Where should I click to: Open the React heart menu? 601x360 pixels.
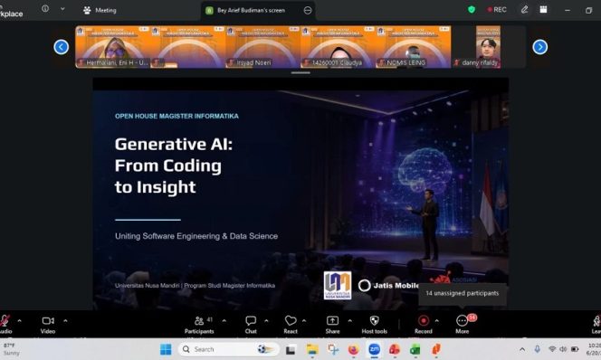click(x=291, y=325)
